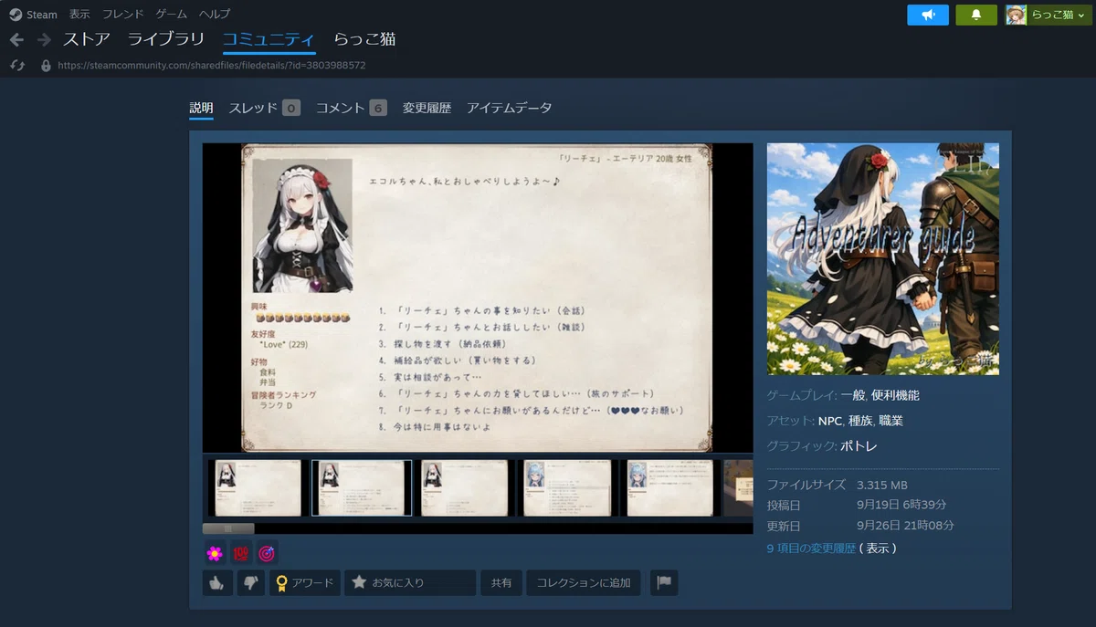Screen dimensions: 1096x627
Task: Go to ライブラリ in navigation
Action: tap(166, 39)
